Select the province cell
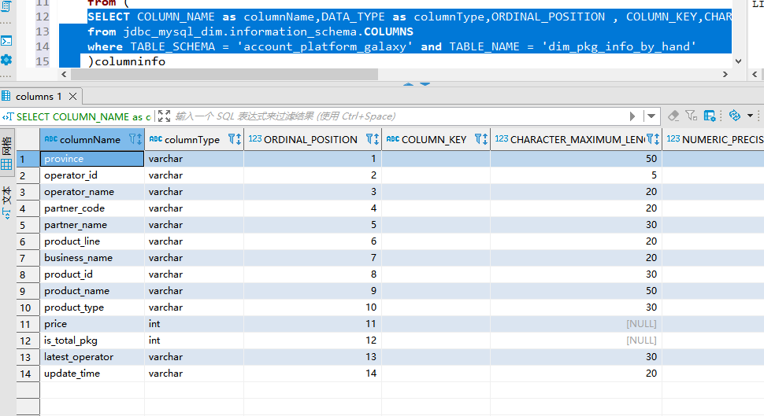764x416 pixels. [92, 159]
